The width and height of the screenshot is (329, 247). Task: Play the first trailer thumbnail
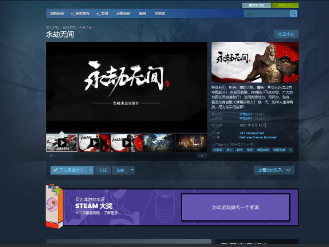pos(62,143)
